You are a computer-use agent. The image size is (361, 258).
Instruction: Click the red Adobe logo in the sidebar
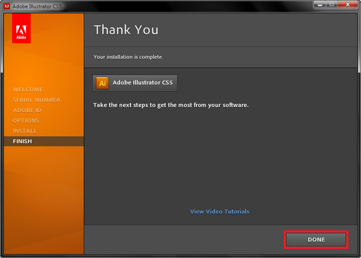click(x=21, y=28)
